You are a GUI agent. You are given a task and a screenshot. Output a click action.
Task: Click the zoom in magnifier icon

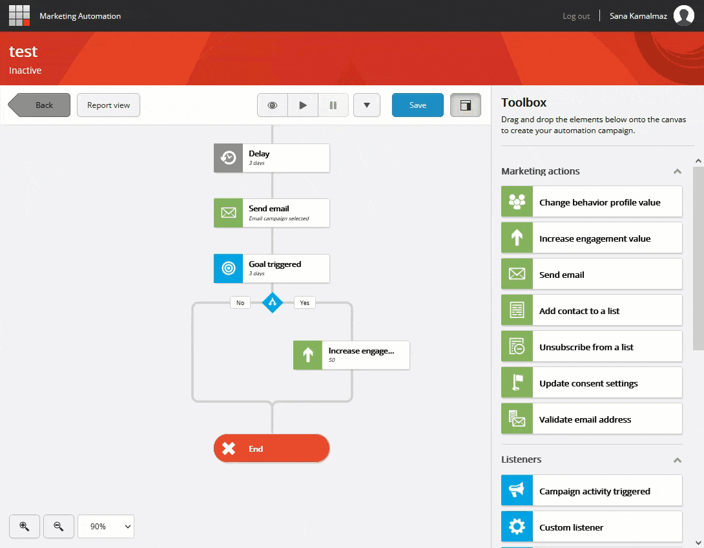(x=25, y=527)
